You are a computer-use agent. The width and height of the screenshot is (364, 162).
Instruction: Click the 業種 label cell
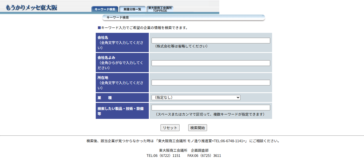[122, 98]
